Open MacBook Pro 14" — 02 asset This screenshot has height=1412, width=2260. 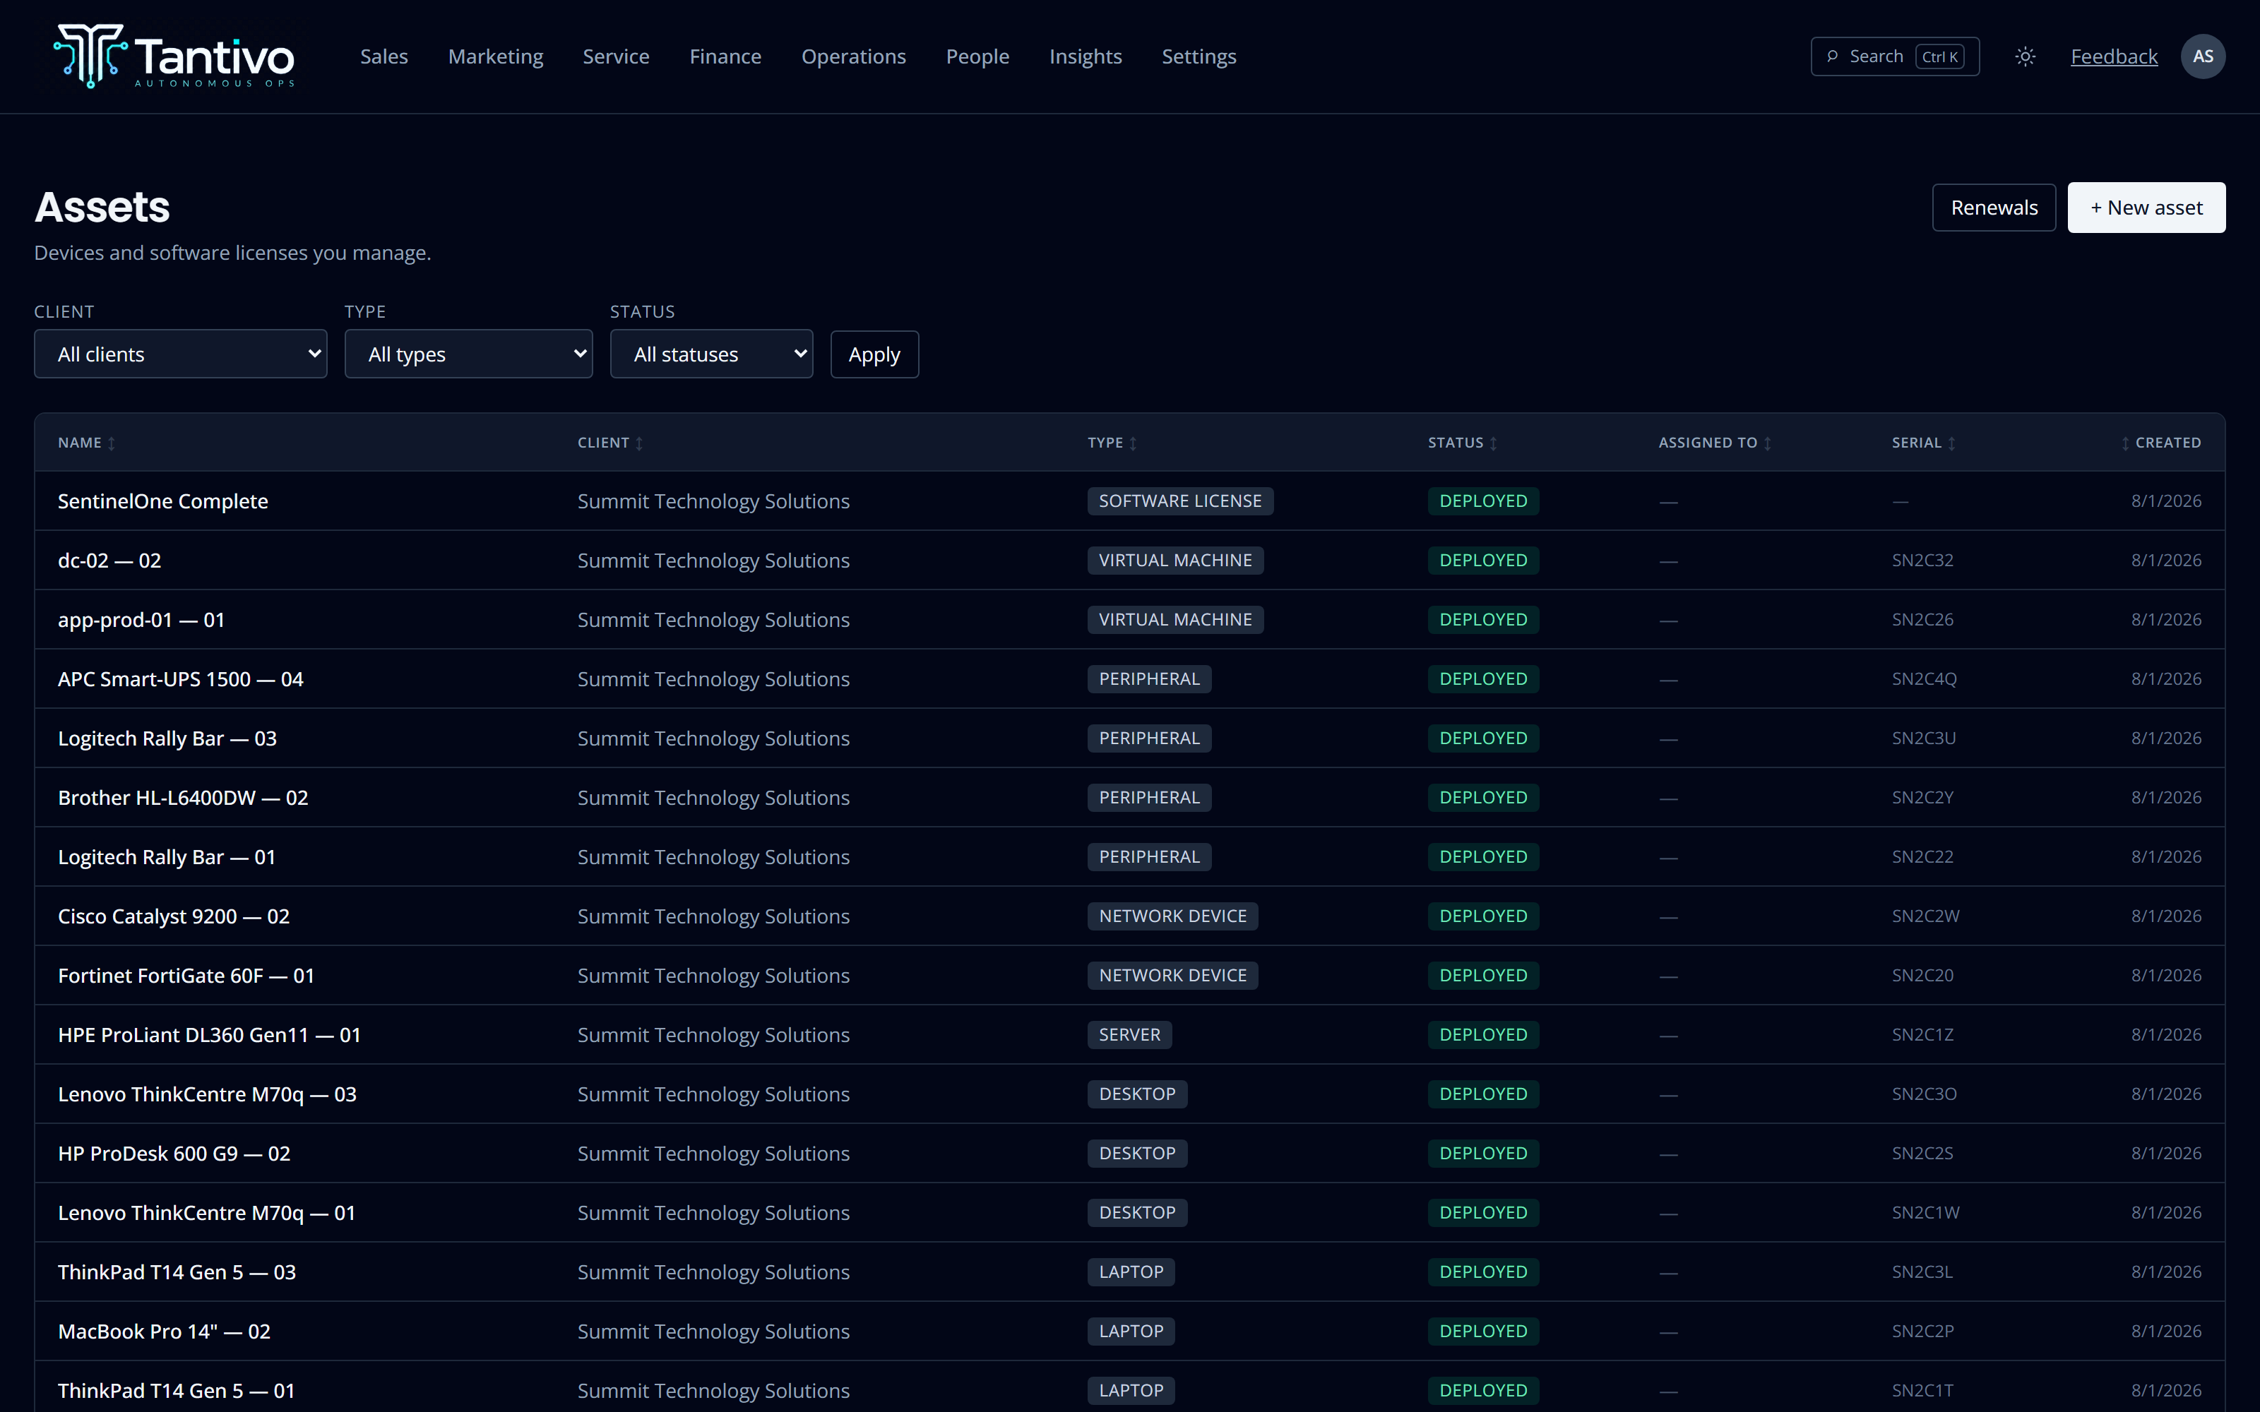coord(165,1332)
